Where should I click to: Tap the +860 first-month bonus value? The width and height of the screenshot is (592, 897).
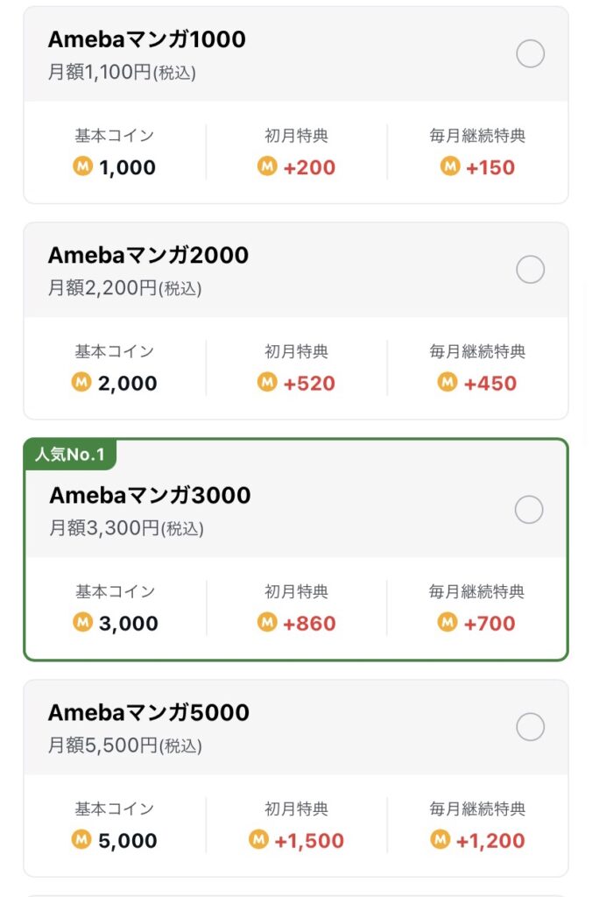309,623
